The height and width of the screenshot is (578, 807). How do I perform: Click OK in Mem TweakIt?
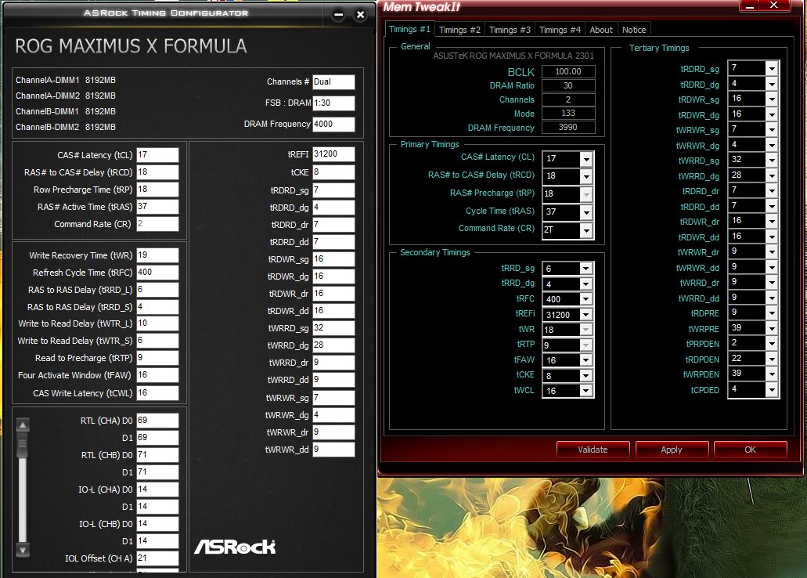751,450
